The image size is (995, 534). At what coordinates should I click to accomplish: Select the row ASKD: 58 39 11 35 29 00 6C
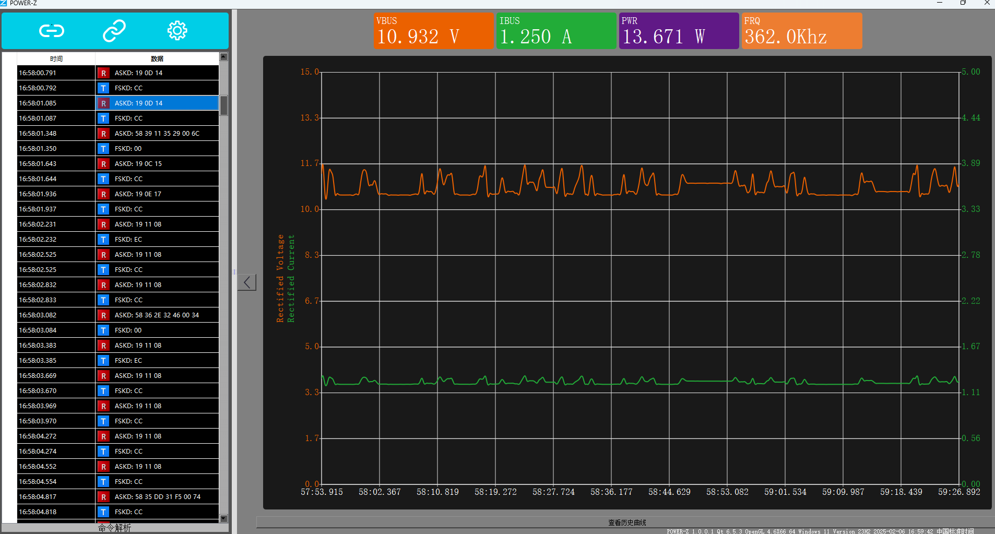click(x=157, y=133)
